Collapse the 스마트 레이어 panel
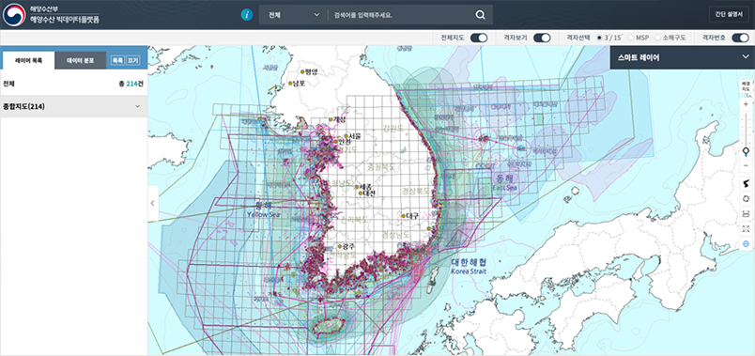This screenshot has width=755, height=356. tap(745, 57)
